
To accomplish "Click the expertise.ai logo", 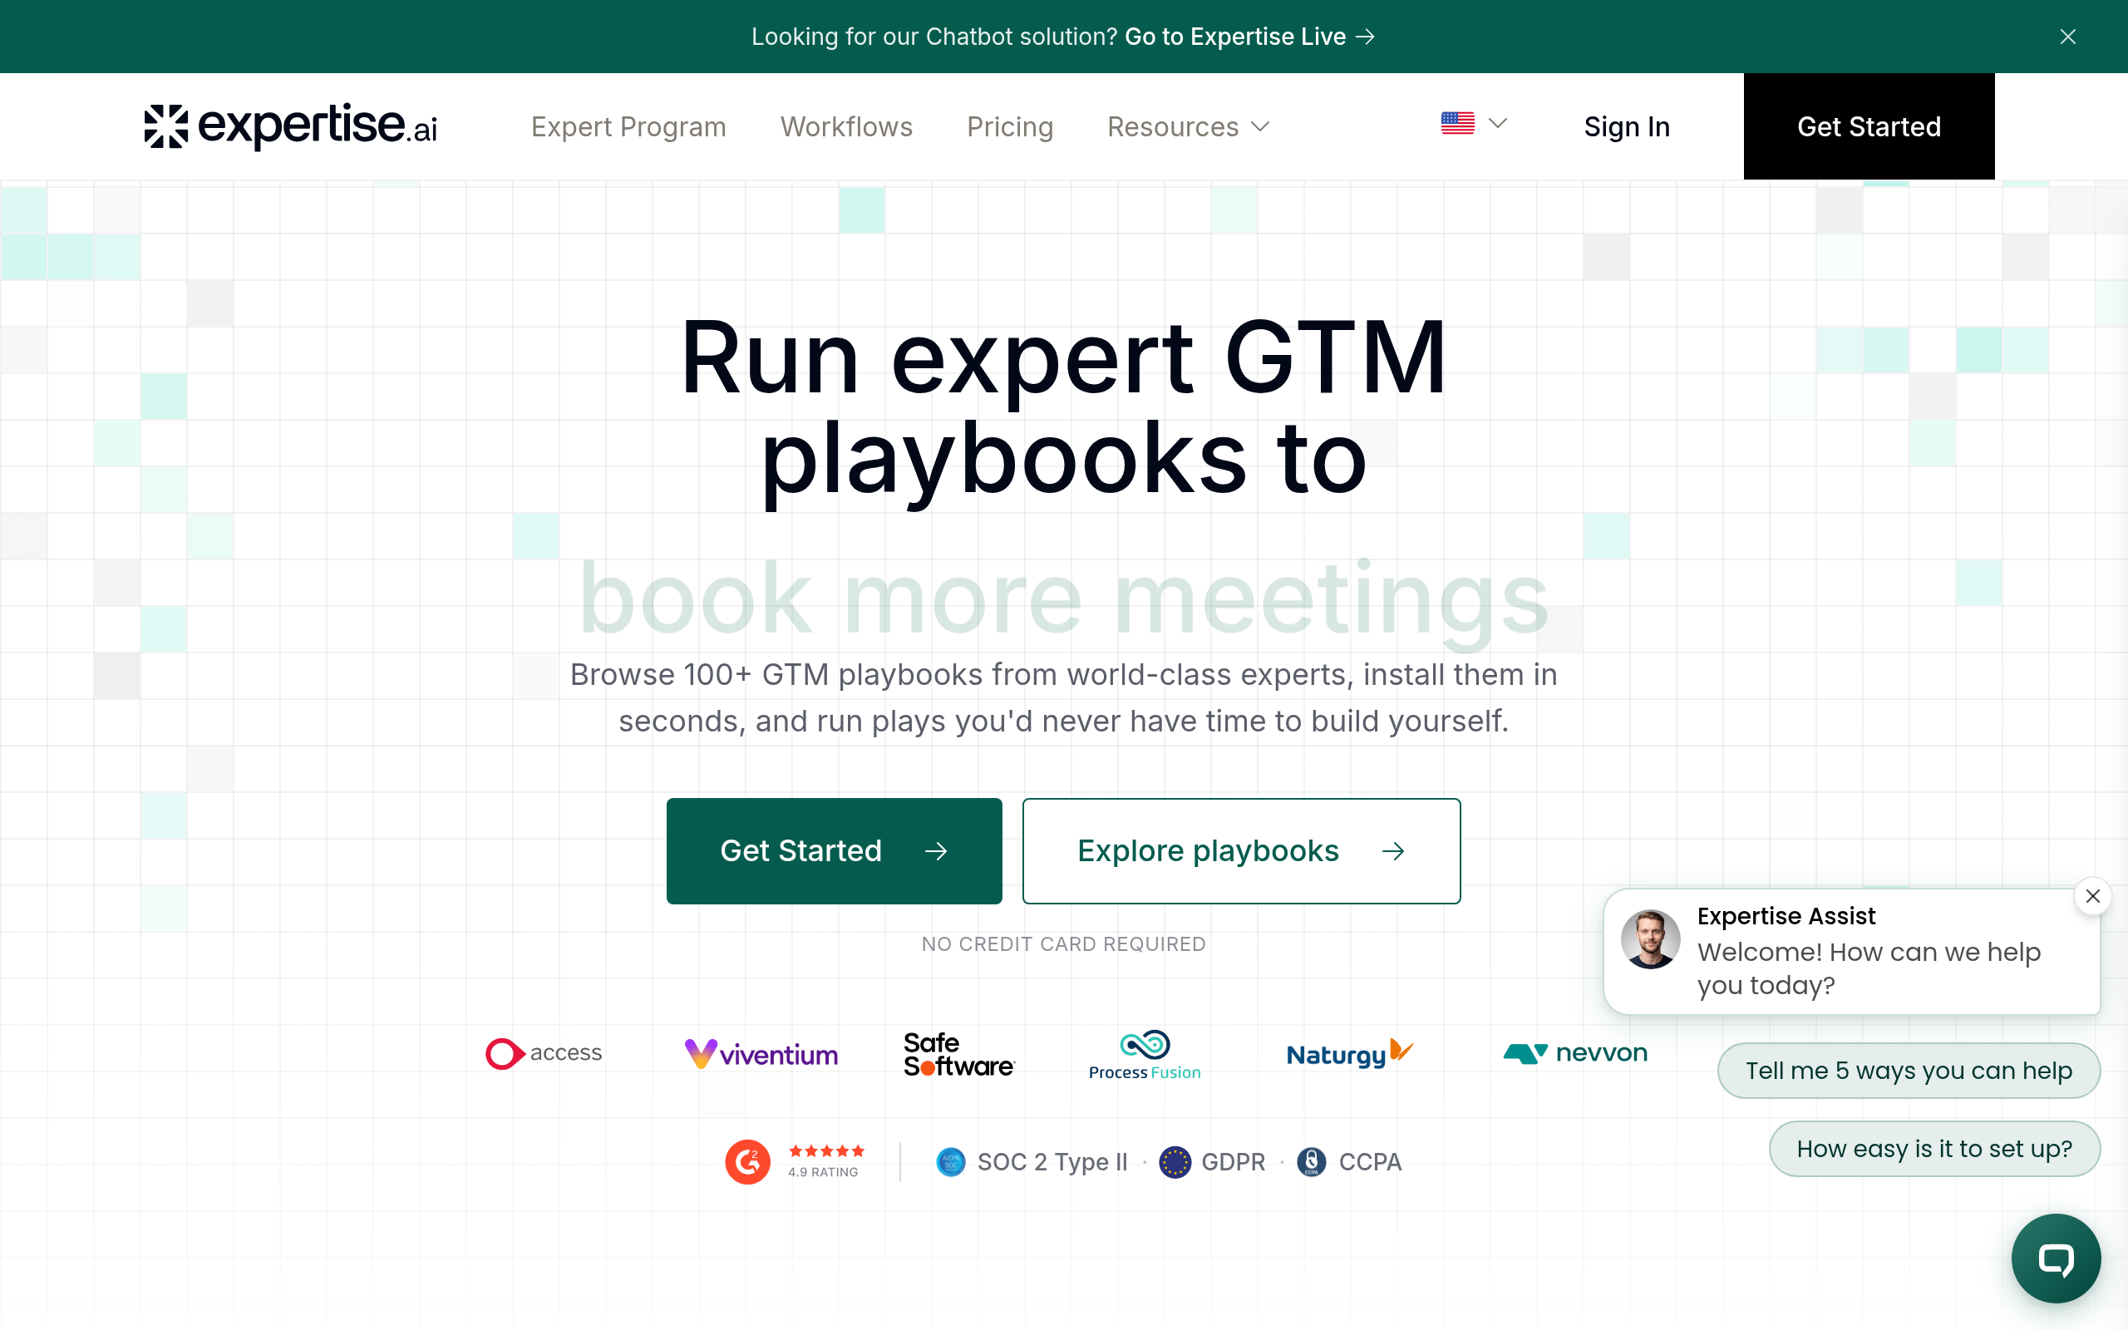I will [x=290, y=126].
